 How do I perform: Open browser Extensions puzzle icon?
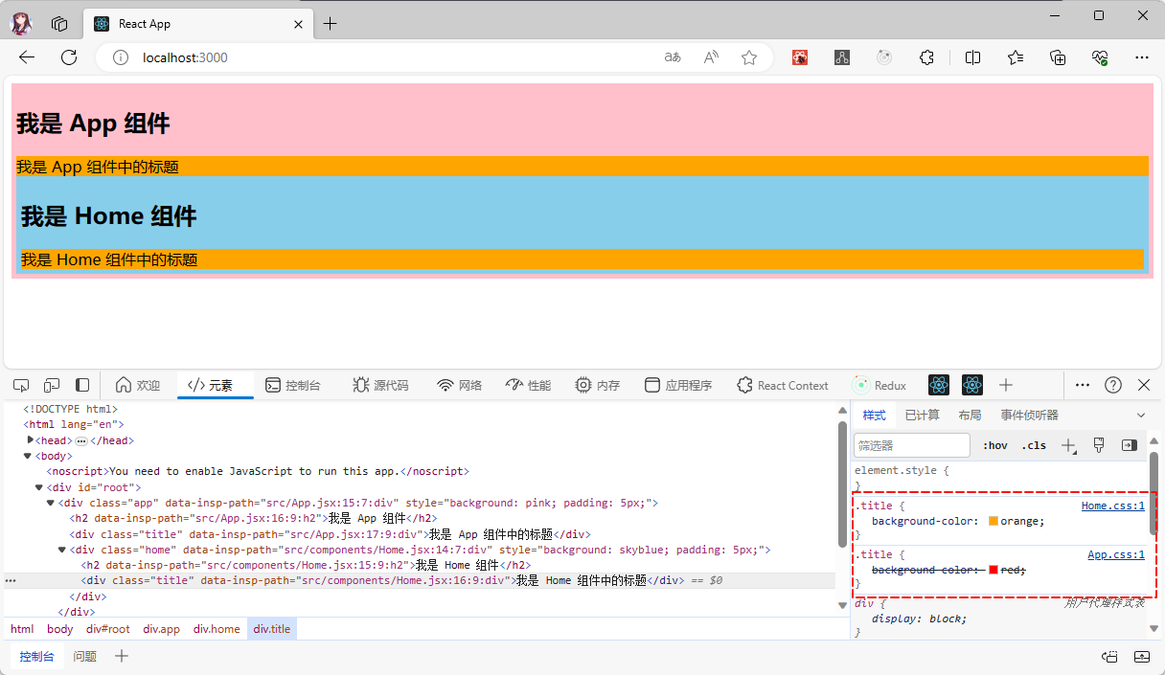click(x=926, y=57)
